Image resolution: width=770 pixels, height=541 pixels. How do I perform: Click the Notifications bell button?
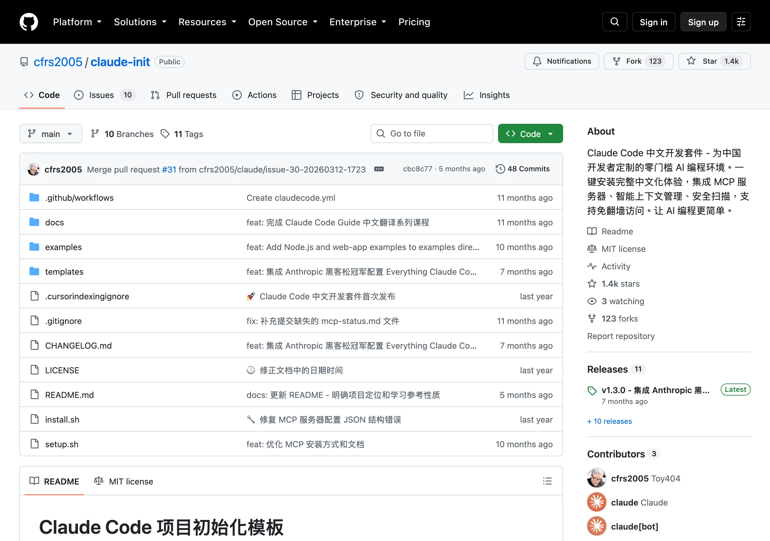coord(561,61)
